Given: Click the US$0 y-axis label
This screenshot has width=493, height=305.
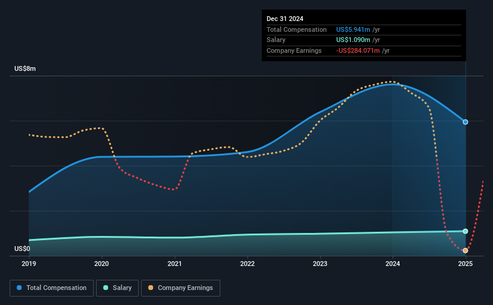Looking at the screenshot, I should point(22,249).
